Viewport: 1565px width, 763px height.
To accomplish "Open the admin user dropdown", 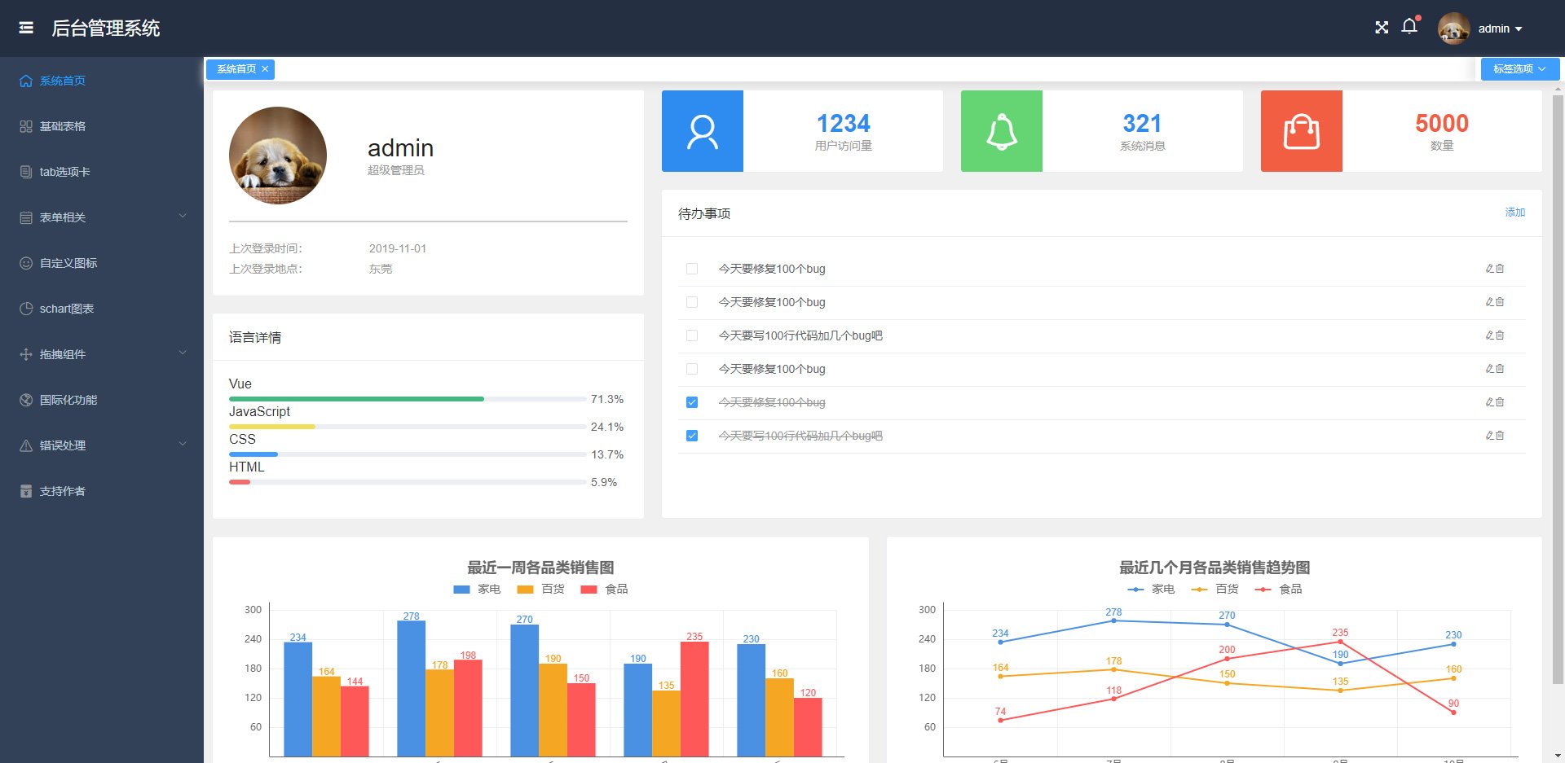I will click(x=1500, y=29).
